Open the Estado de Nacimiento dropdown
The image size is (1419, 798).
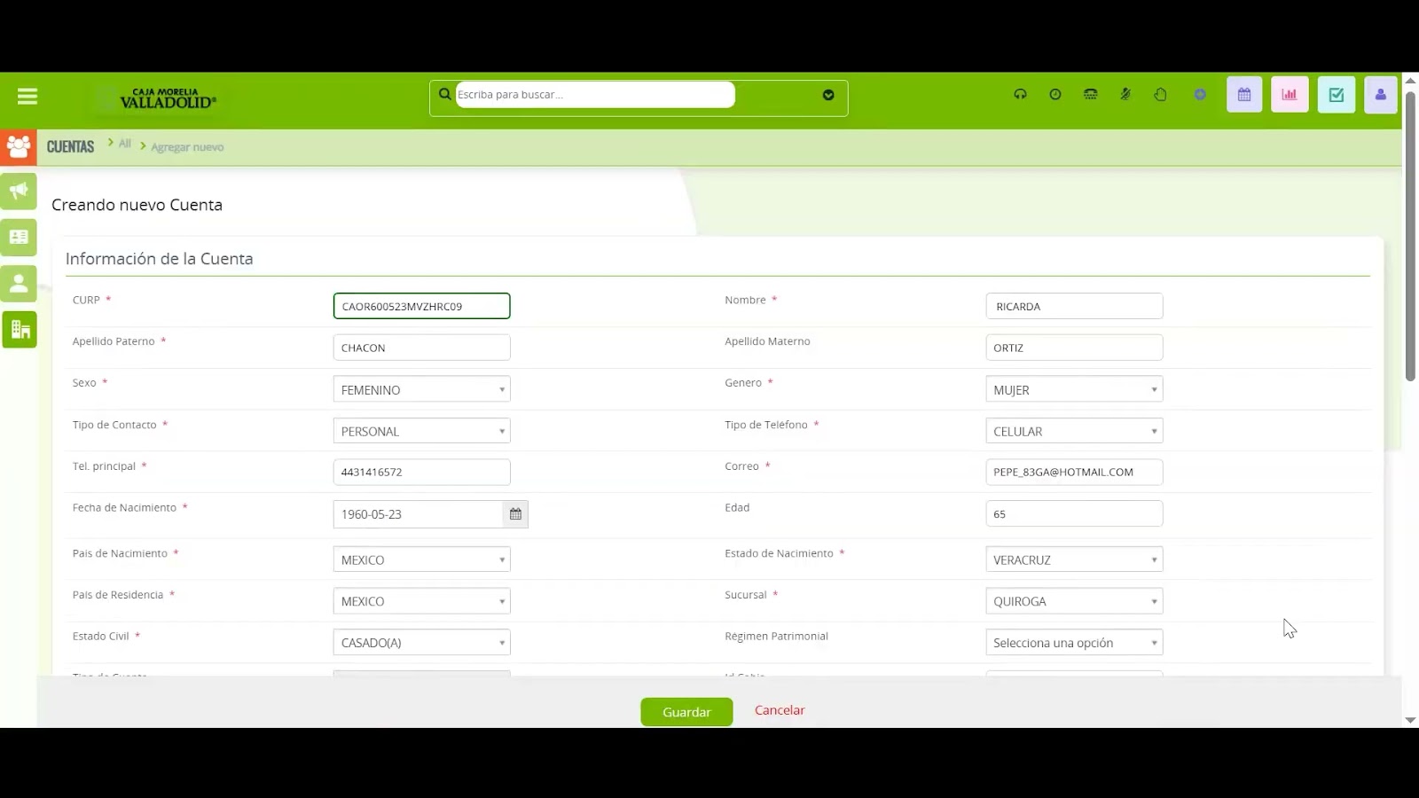click(x=1074, y=559)
